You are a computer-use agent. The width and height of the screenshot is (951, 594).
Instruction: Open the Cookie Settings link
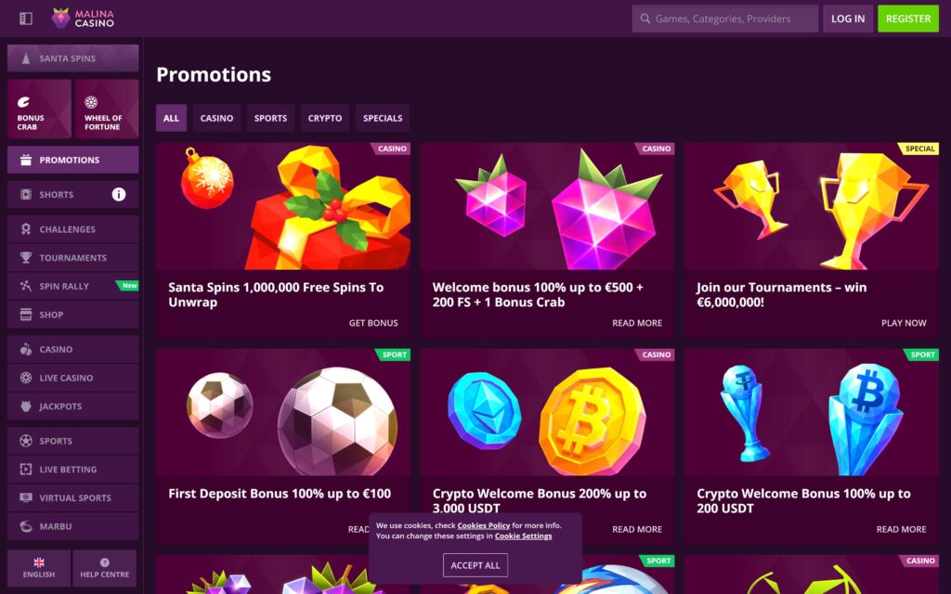[x=524, y=536]
